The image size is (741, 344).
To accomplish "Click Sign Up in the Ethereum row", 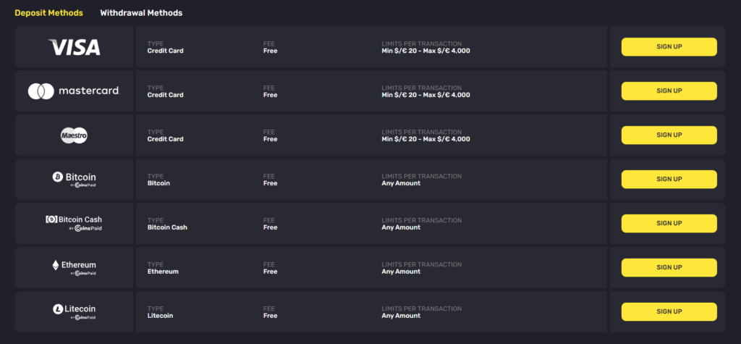I will 669,267.
